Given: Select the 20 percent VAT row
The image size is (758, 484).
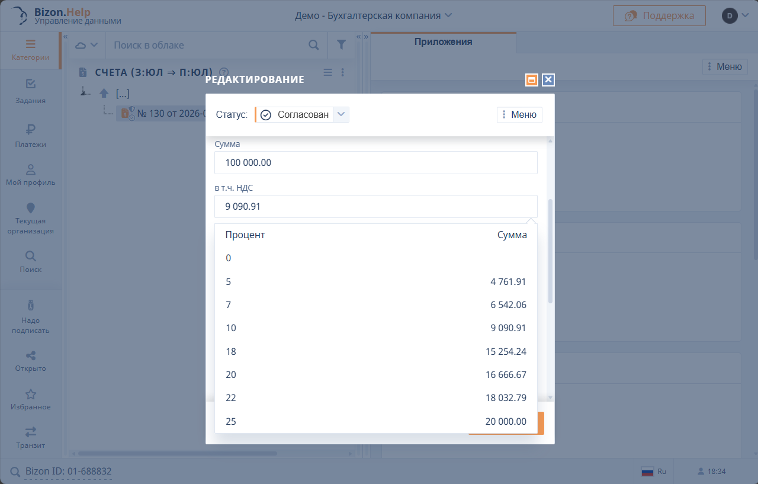Looking at the screenshot, I should coord(375,374).
